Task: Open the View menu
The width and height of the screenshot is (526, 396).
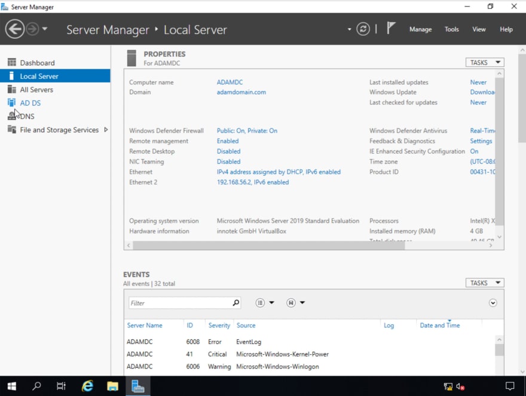Action: (x=479, y=29)
